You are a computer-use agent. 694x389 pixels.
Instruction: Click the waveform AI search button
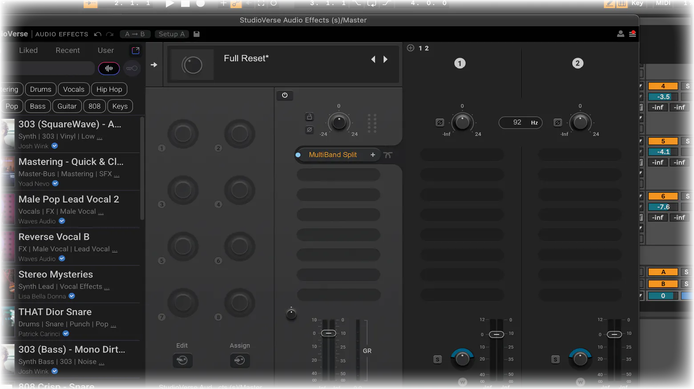[x=109, y=68]
